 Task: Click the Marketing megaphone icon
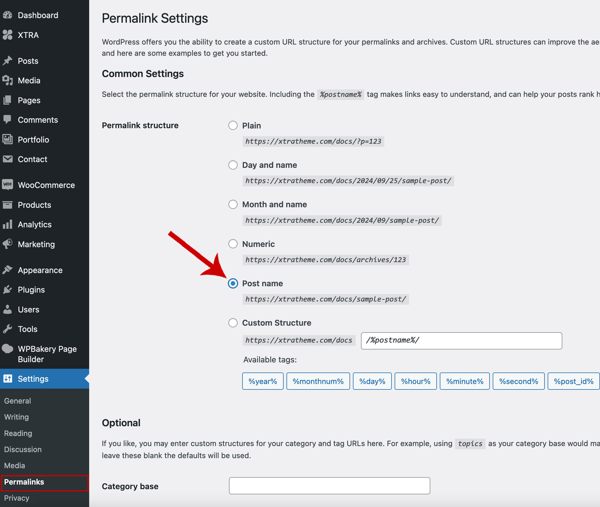[8, 244]
